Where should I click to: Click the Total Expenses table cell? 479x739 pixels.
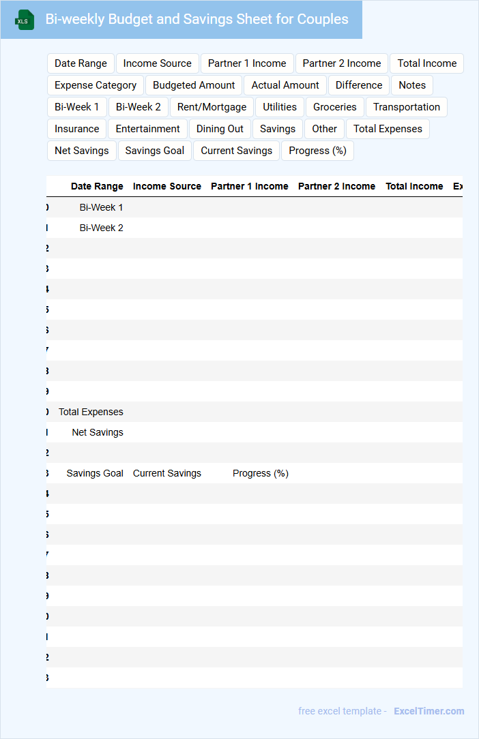91,412
